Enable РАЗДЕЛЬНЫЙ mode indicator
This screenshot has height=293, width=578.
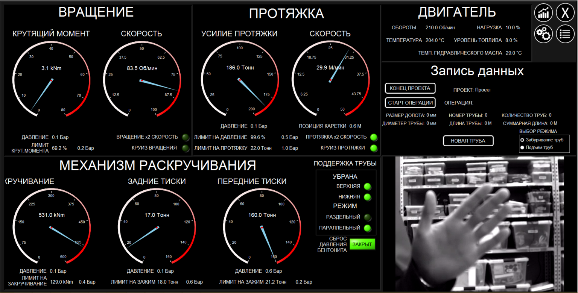368,217
